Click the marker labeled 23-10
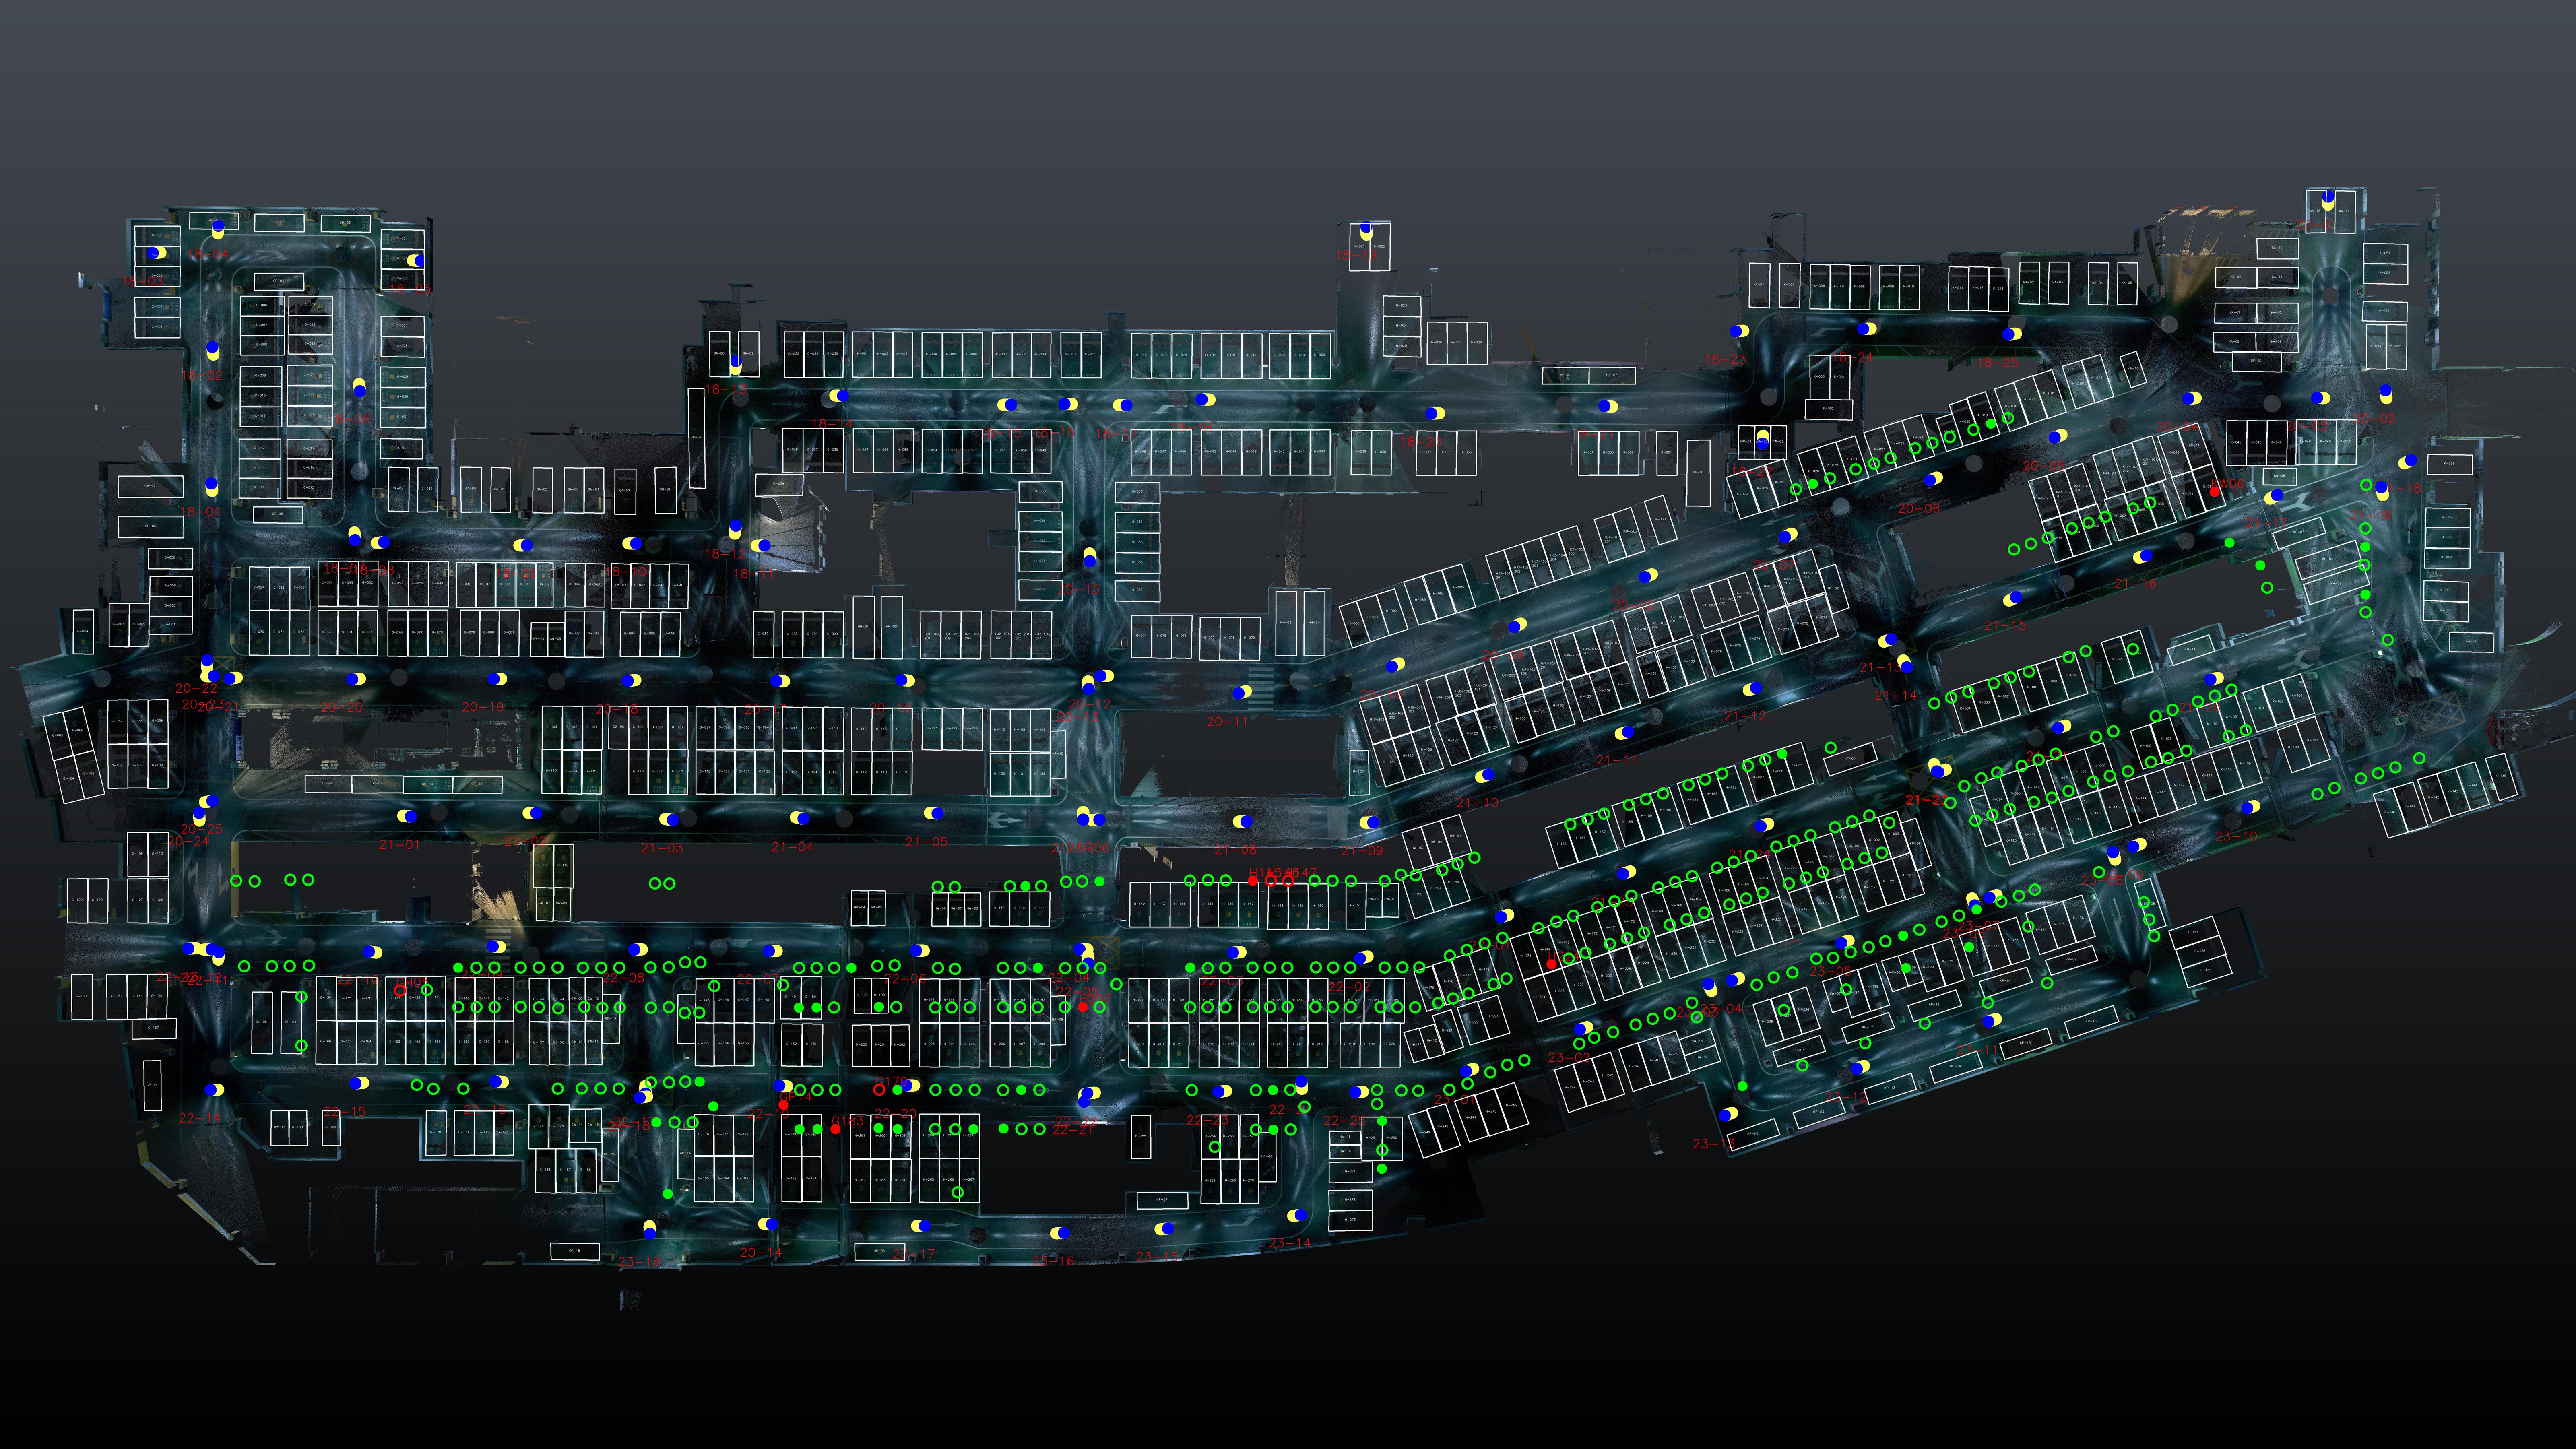This screenshot has width=2576, height=1449. click(2251, 807)
